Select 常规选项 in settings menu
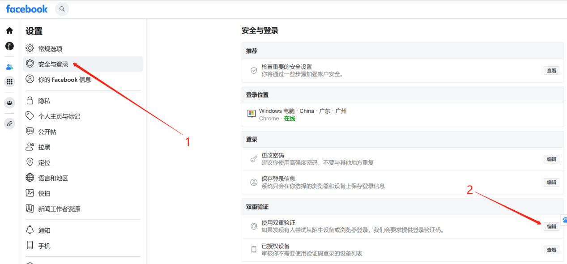Image resolution: width=567 pixels, height=264 pixels. point(50,49)
